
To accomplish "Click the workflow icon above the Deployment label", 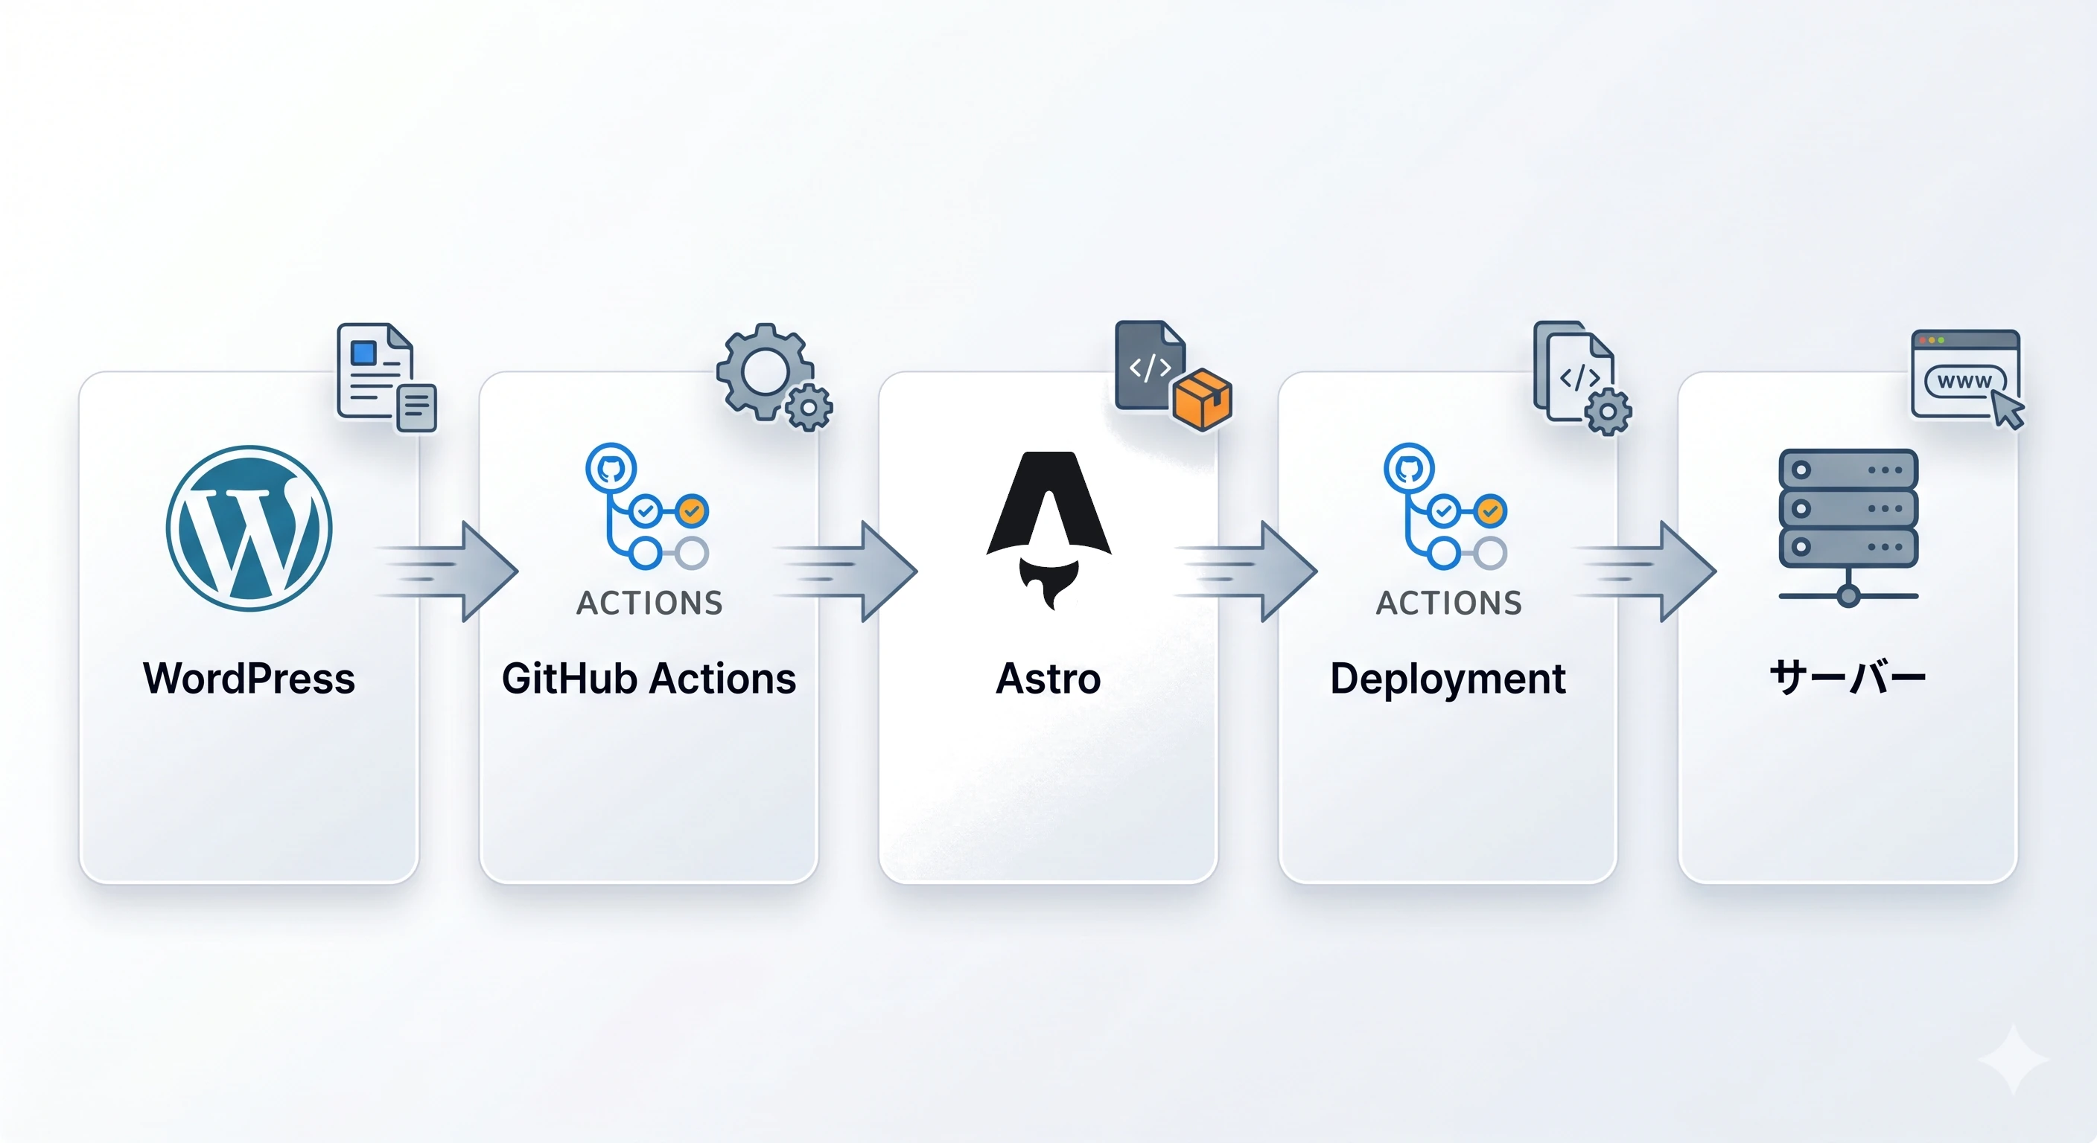I will click(x=1445, y=505).
